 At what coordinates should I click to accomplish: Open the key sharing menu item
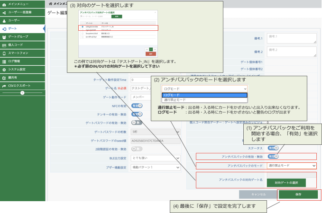[22, 78]
